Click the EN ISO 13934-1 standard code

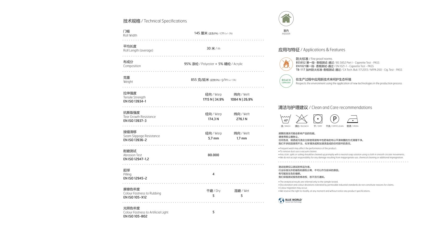click(x=135, y=101)
